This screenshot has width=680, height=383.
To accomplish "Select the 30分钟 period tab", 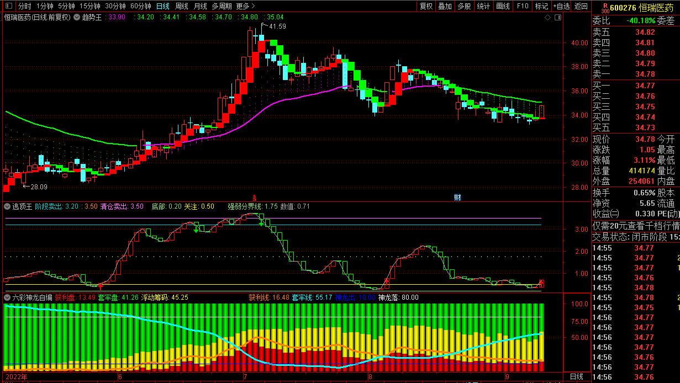I will click(x=115, y=7).
